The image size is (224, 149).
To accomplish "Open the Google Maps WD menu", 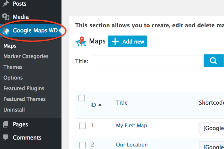I will pyautogui.click(x=31, y=30).
